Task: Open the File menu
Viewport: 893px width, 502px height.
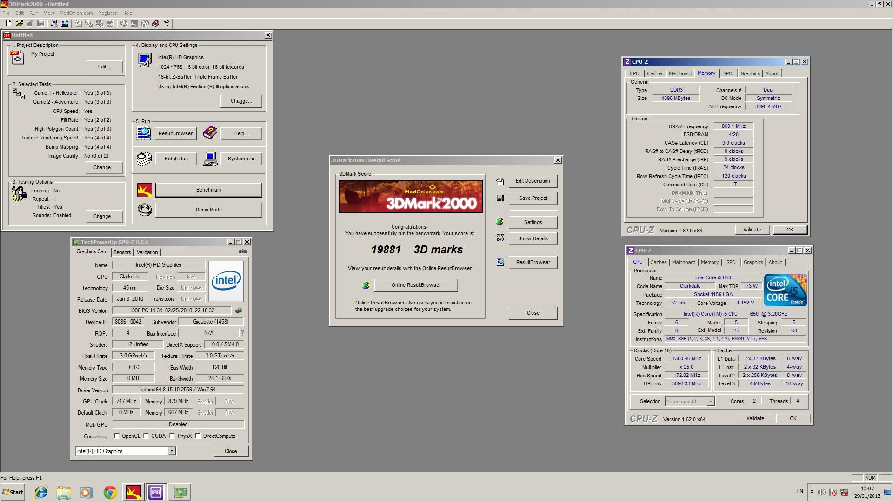Action: point(6,13)
